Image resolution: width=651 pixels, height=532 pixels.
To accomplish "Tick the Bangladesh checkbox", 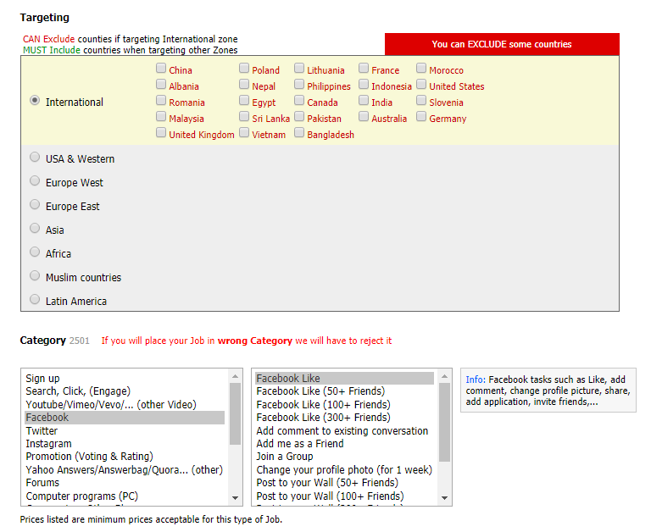I will 299,133.
